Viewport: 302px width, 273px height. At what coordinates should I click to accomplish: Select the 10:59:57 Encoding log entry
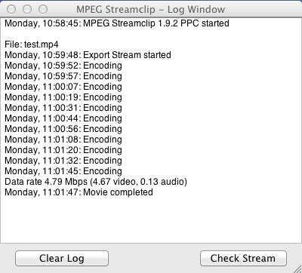coord(63,76)
